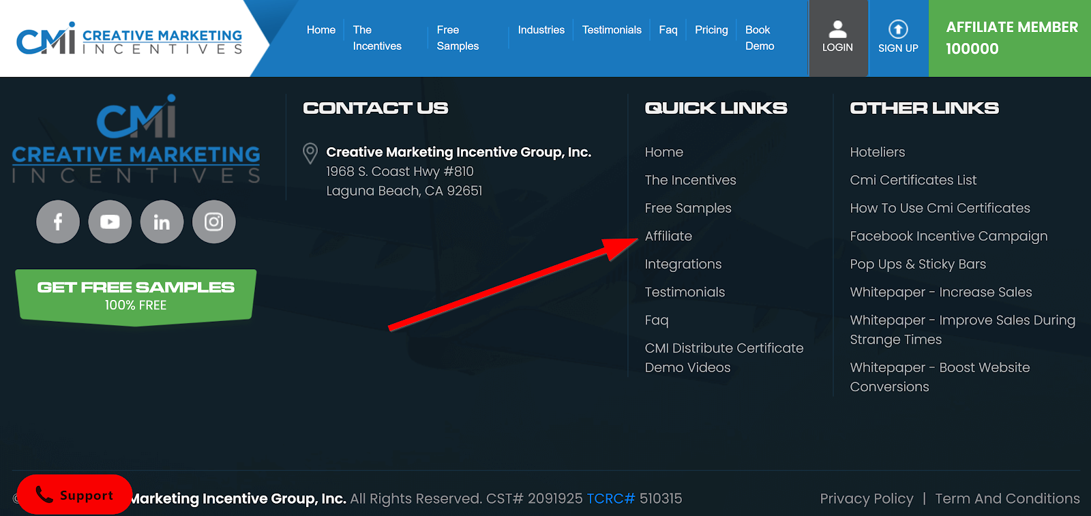Open How To Use Cmi Certificates
Viewport: 1091px width, 516px height.
click(x=940, y=208)
